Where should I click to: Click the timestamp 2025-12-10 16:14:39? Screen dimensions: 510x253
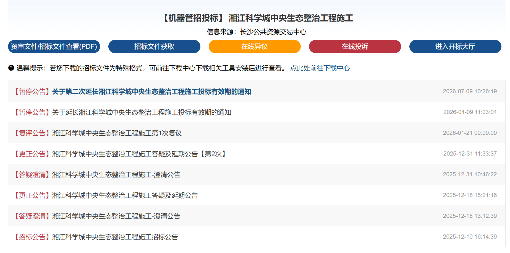tap(470, 237)
